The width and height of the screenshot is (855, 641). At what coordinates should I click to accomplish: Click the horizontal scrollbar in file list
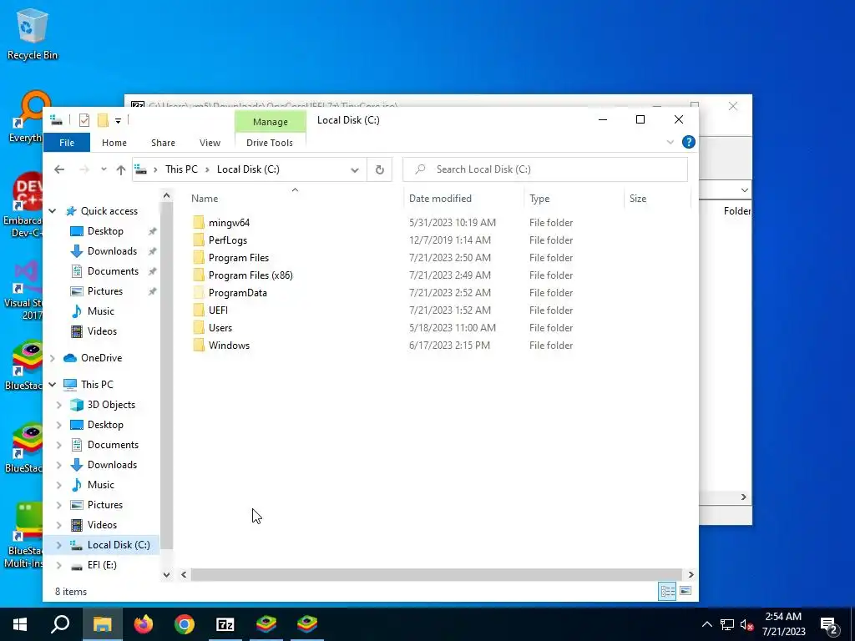[x=436, y=574]
